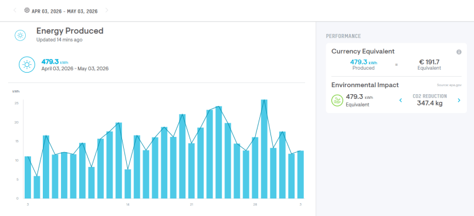Click the green leaf Environmental Impact icon

(337, 101)
